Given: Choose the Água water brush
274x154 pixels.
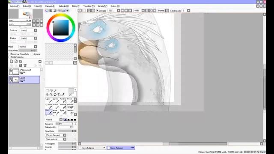Looking at the screenshot, I should click(x=63, y=112).
